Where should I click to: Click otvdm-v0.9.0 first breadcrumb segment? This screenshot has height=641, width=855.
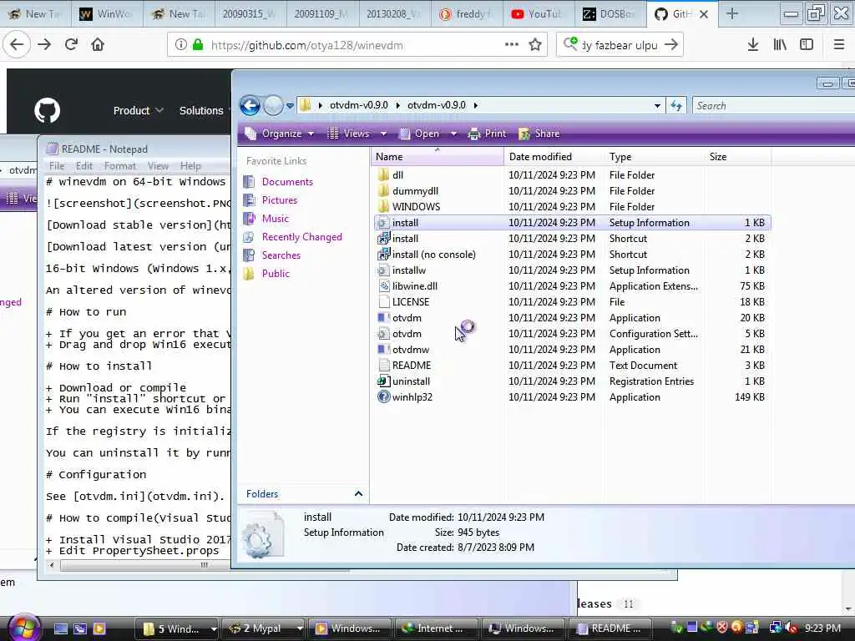pos(358,105)
